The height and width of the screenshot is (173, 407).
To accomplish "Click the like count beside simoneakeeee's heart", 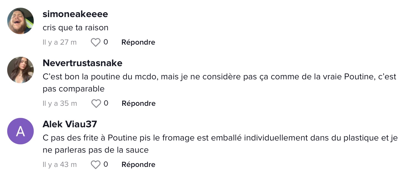I will click(106, 42).
